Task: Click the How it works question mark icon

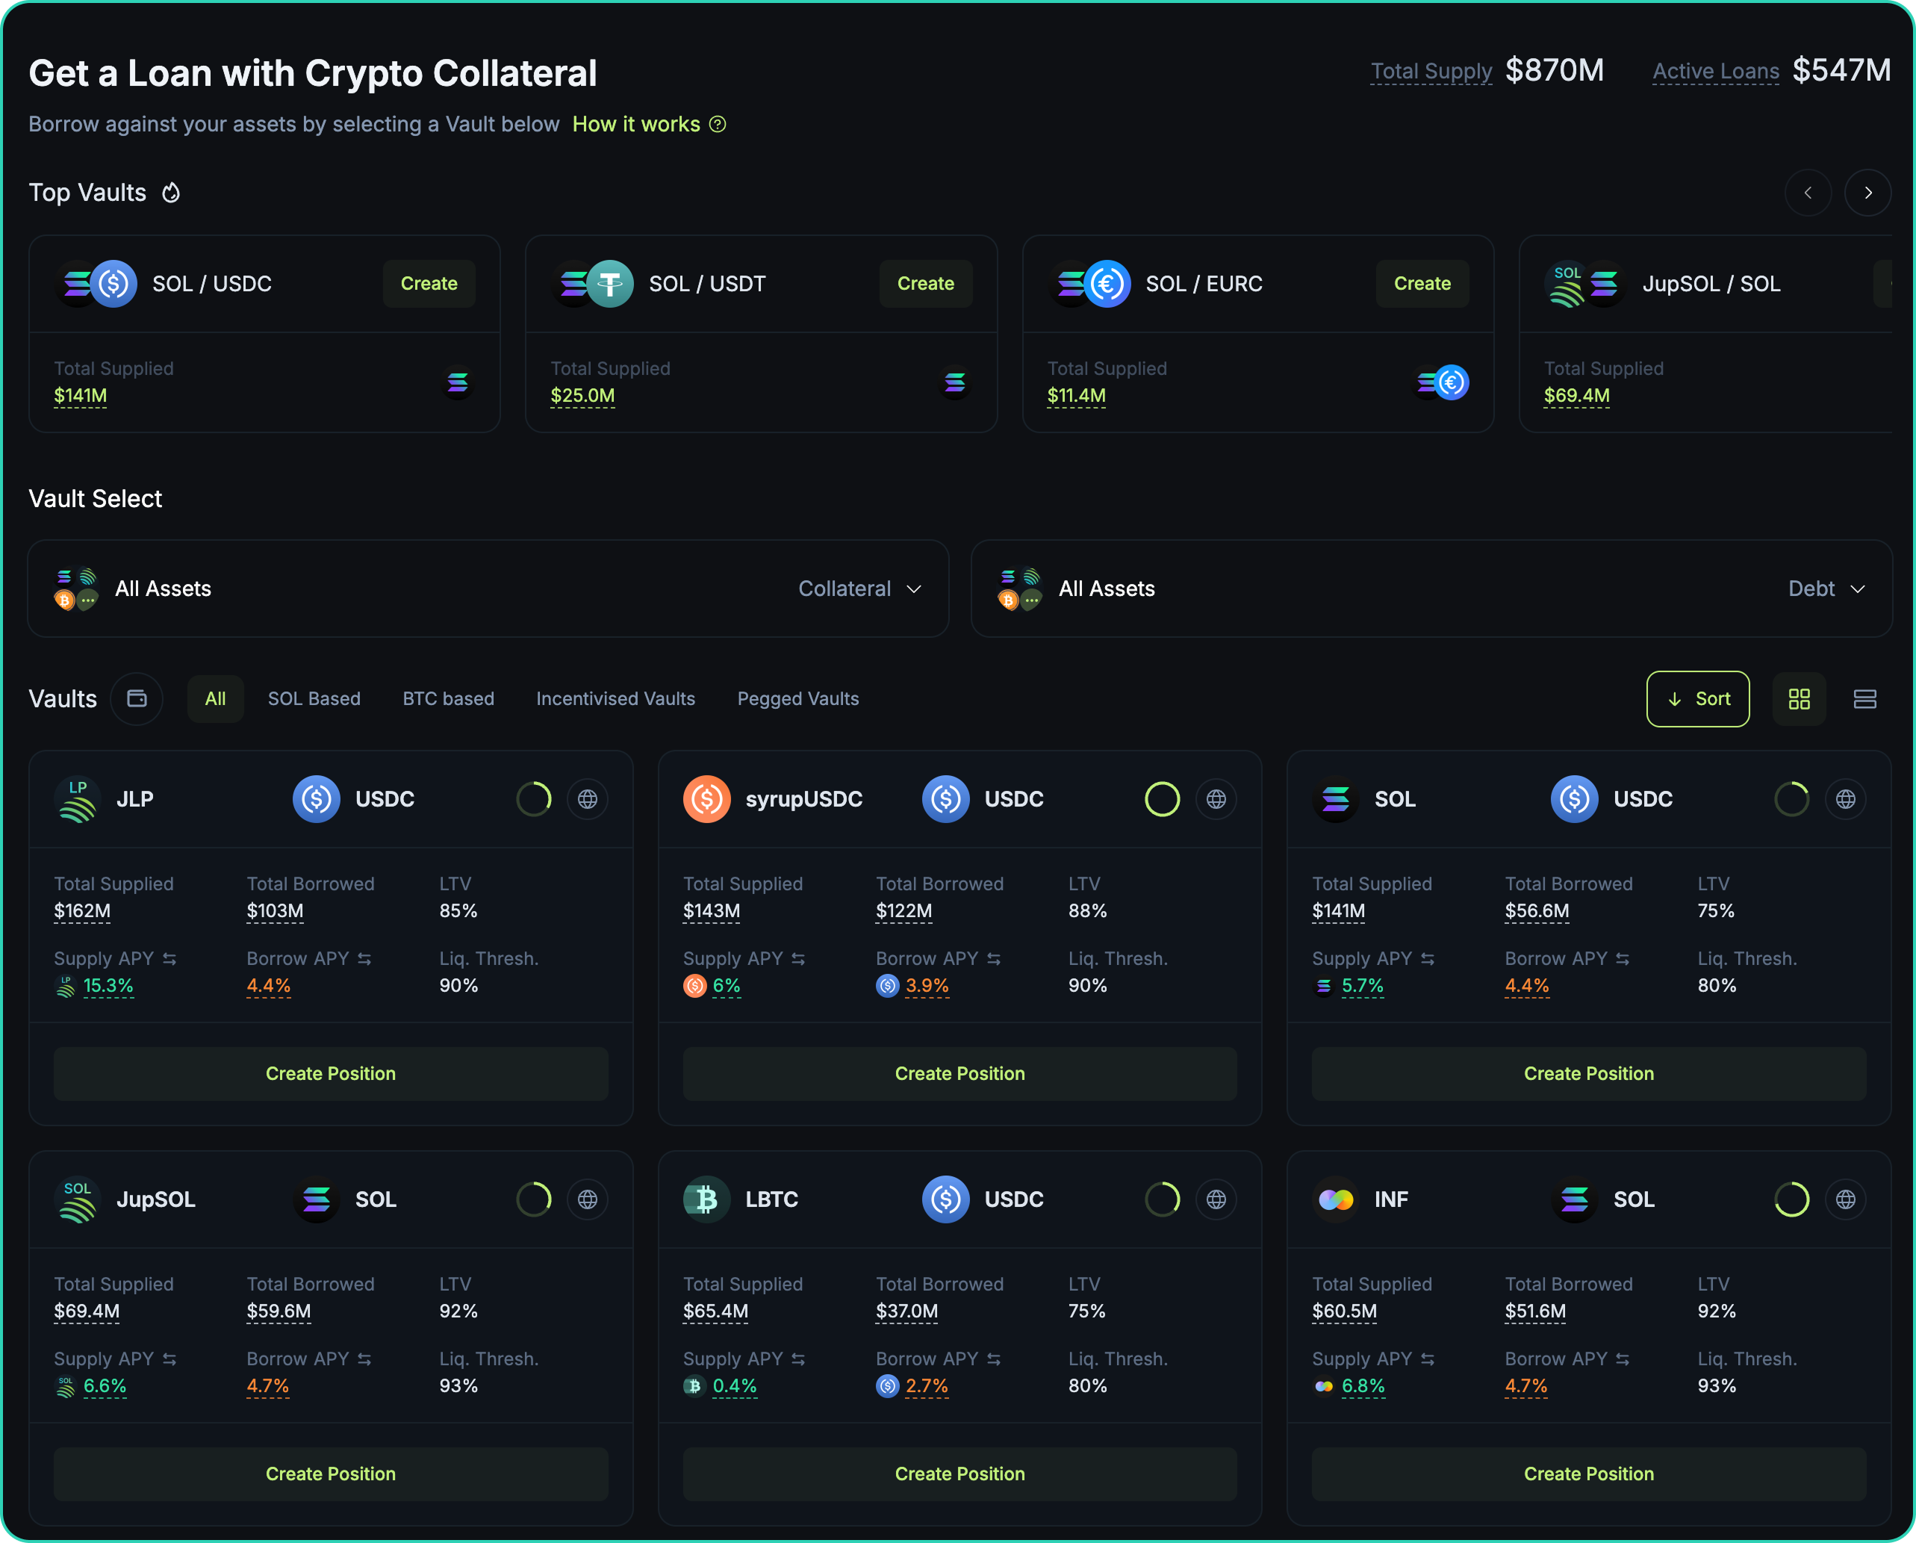Action: point(718,125)
